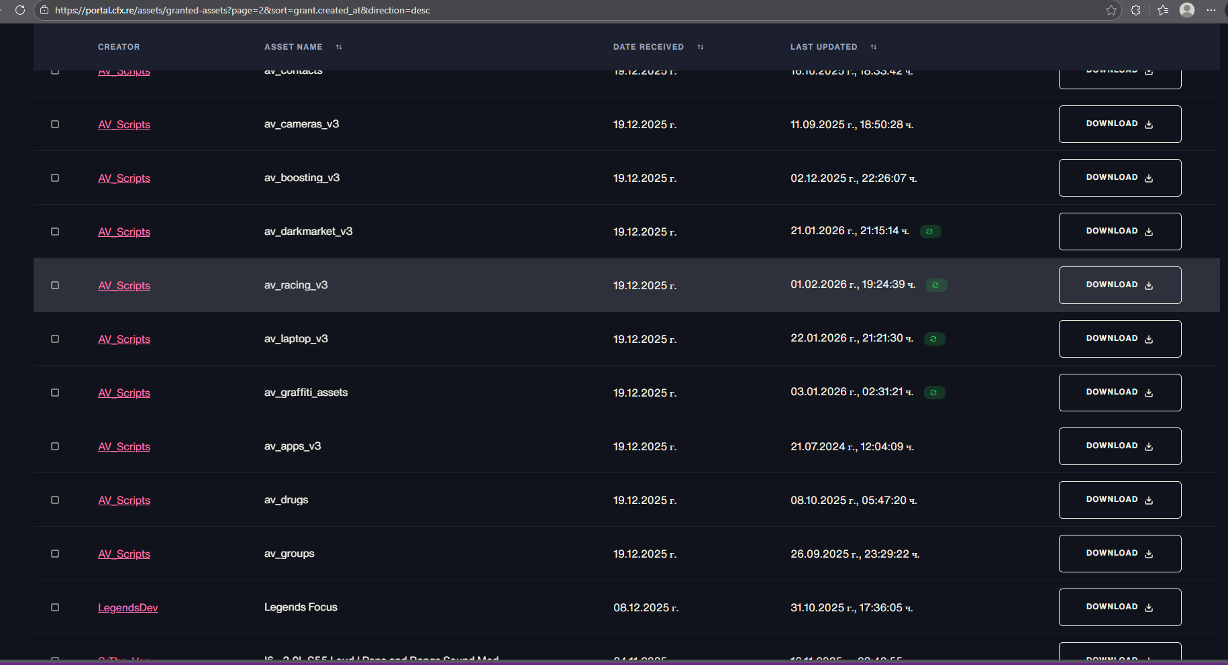Download av_boosting_v3 asset
The height and width of the screenshot is (665, 1228).
1120,178
